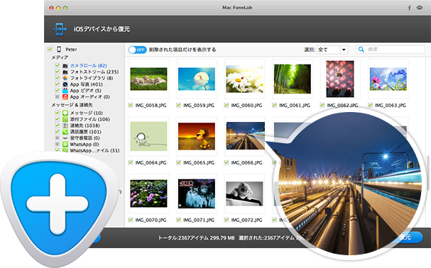Uncheck the メッセージ (10) checkbox
The height and width of the screenshot is (268, 431).
tap(58, 113)
